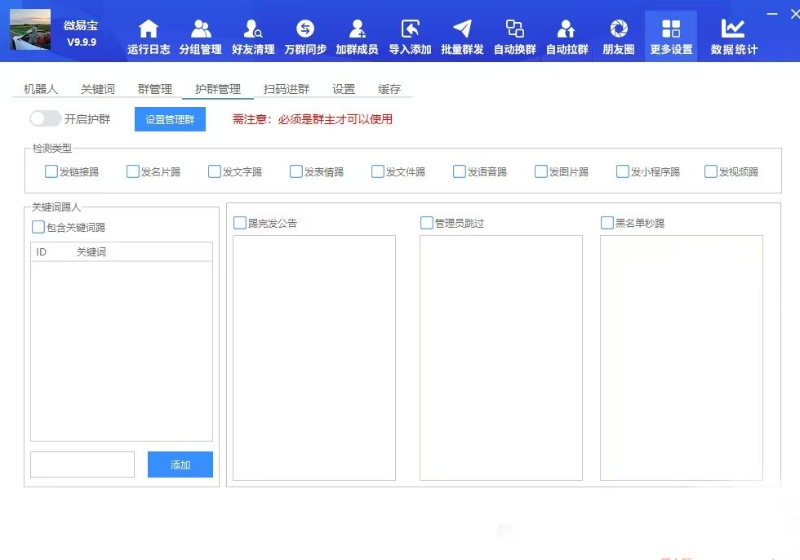Open 分组管理 group management icon

[201, 30]
